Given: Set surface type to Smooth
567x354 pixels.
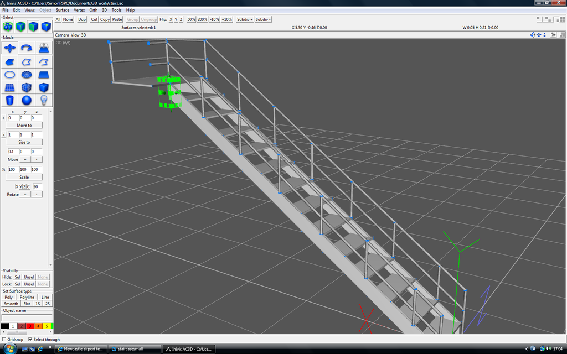Looking at the screenshot, I should tap(11, 304).
